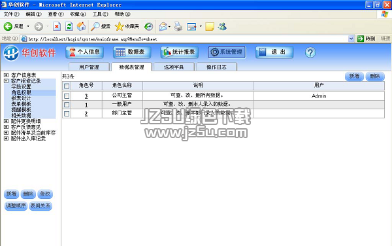Image resolution: width=392 pixels, height=246 pixels.
Task: Click the green Refresh page icon
Action: tap(69, 26)
